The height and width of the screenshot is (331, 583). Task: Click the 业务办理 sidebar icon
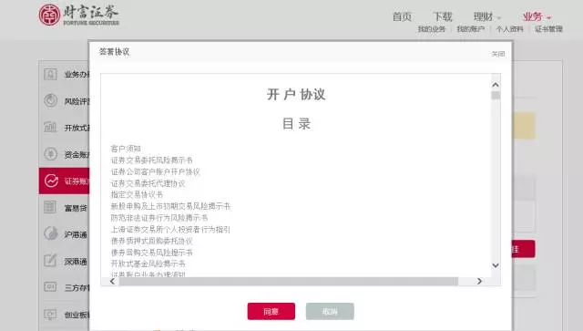[x=51, y=74]
